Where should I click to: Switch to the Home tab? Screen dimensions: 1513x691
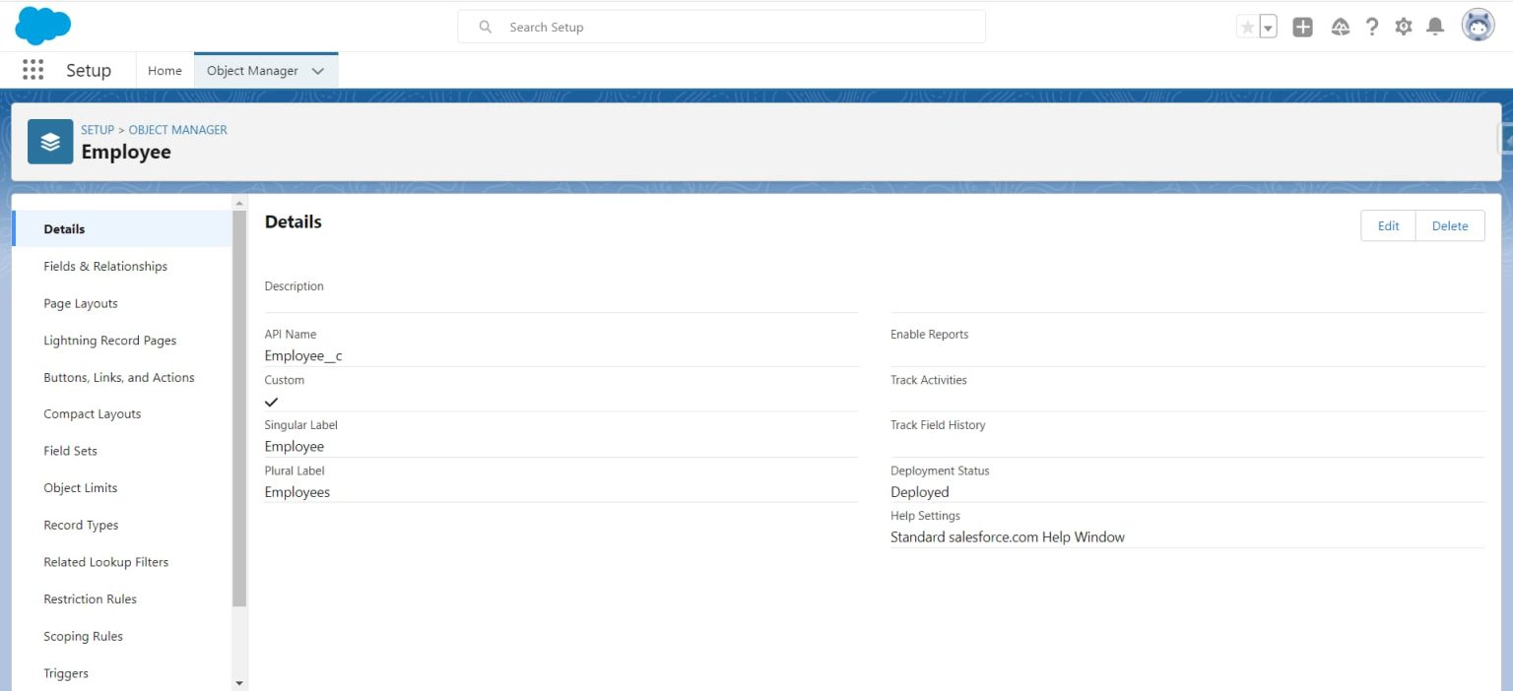point(164,70)
